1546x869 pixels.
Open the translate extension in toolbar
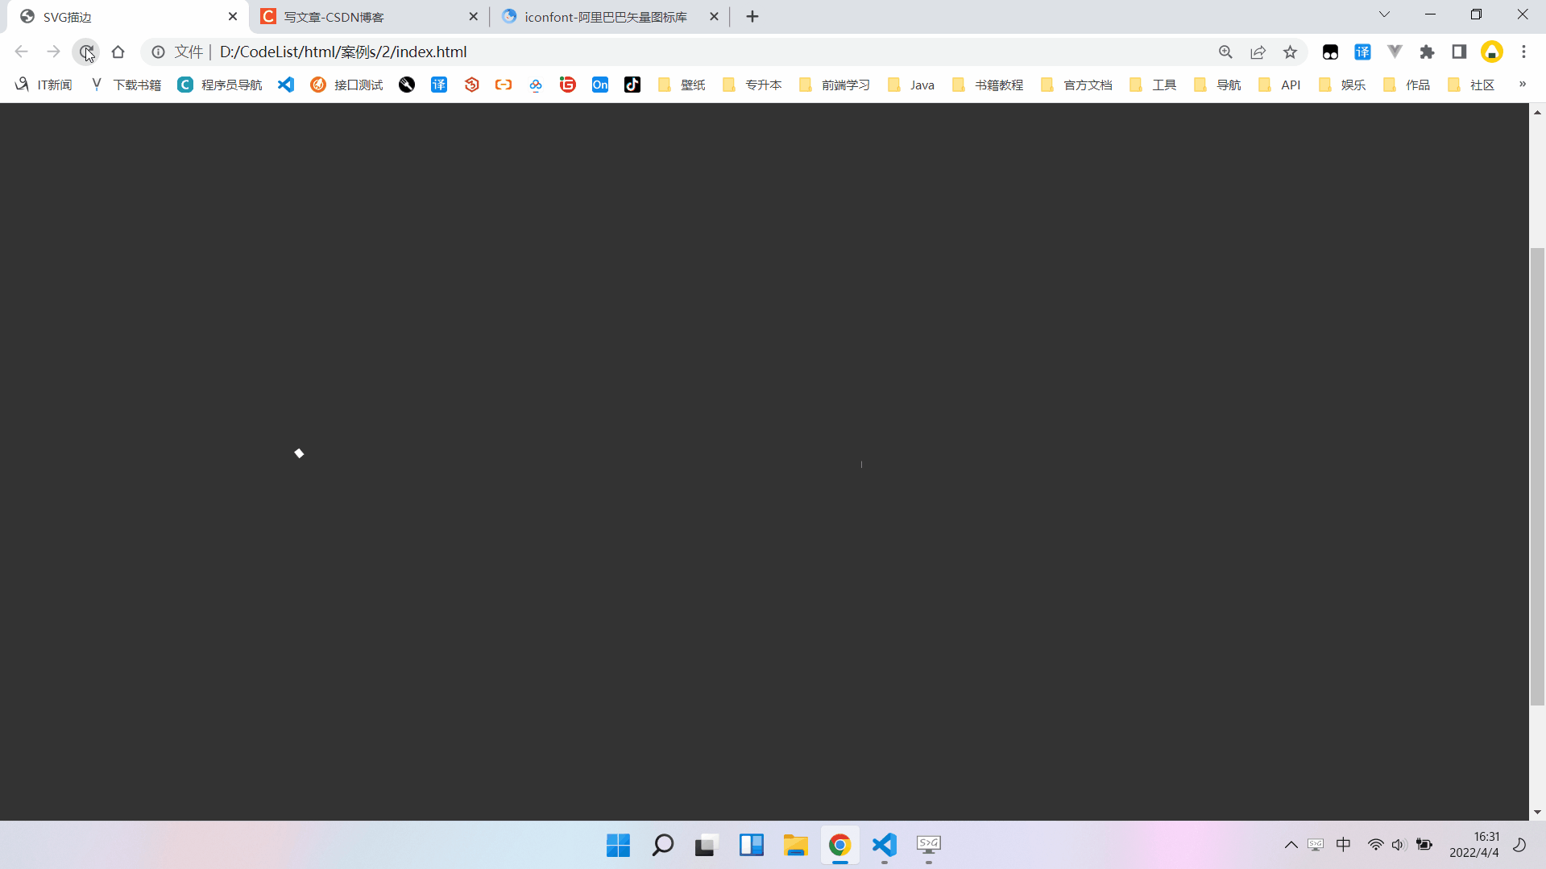(x=1362, y=52)
